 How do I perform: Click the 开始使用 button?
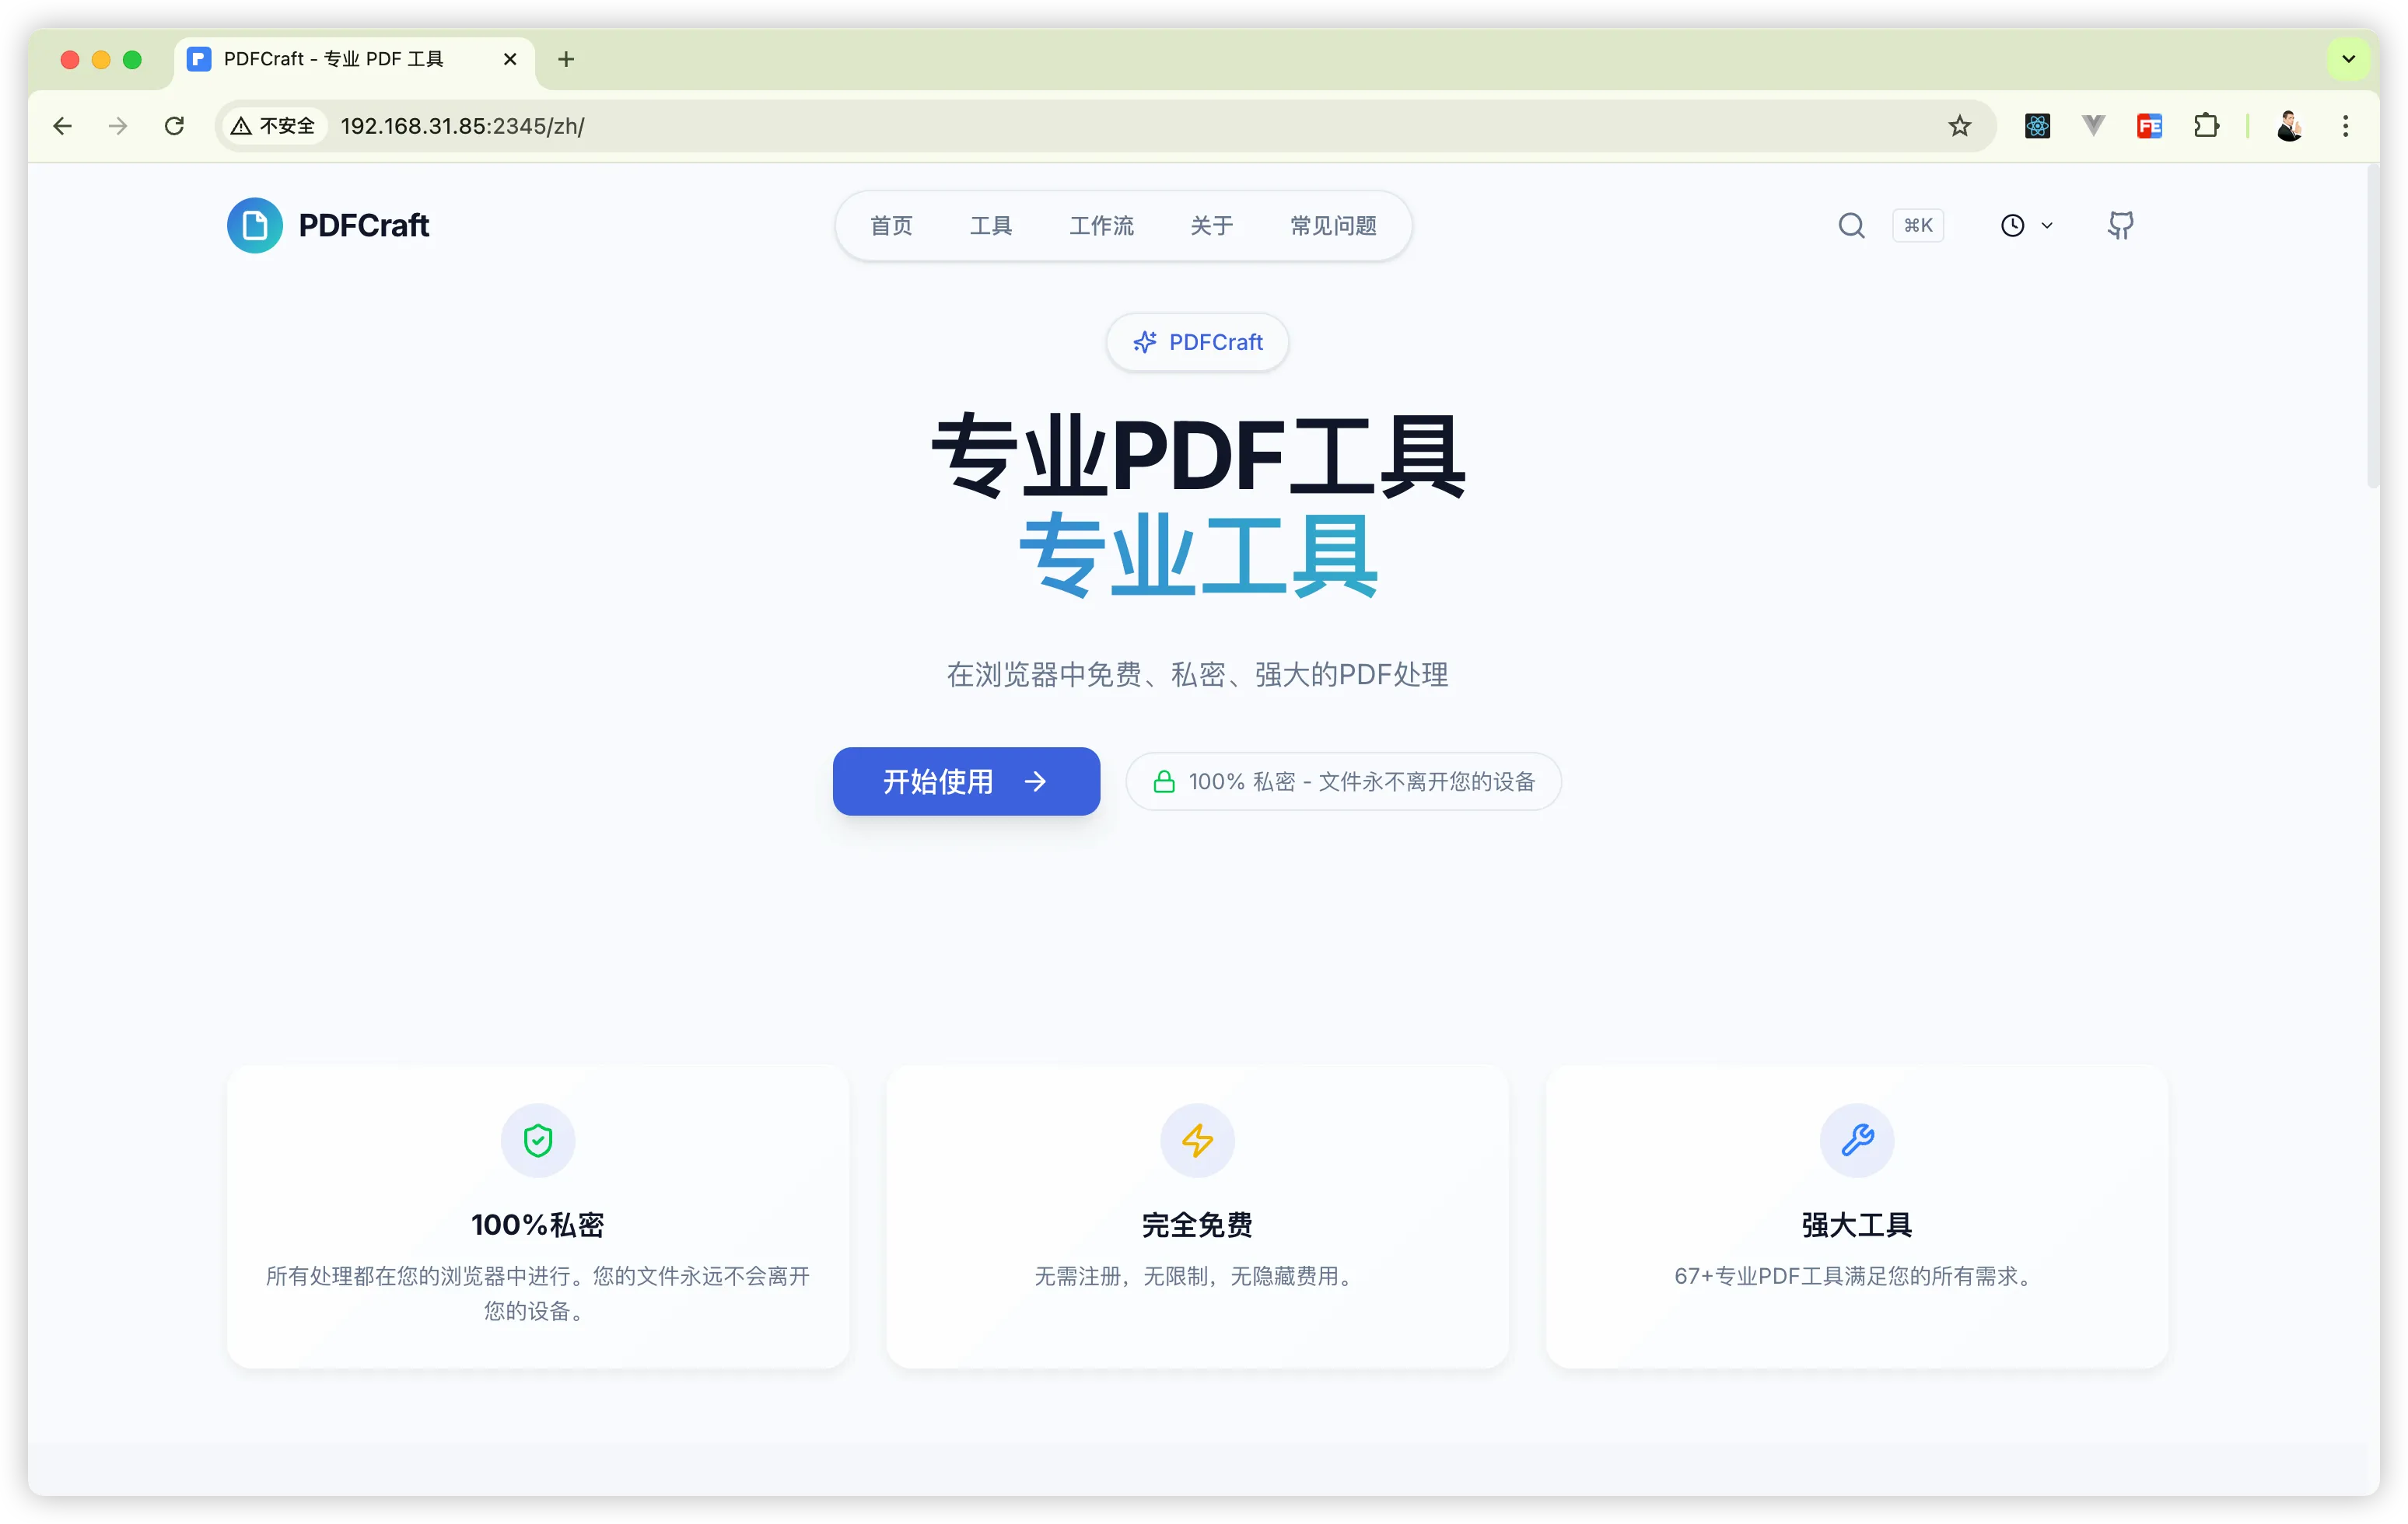tap(966, 781)
